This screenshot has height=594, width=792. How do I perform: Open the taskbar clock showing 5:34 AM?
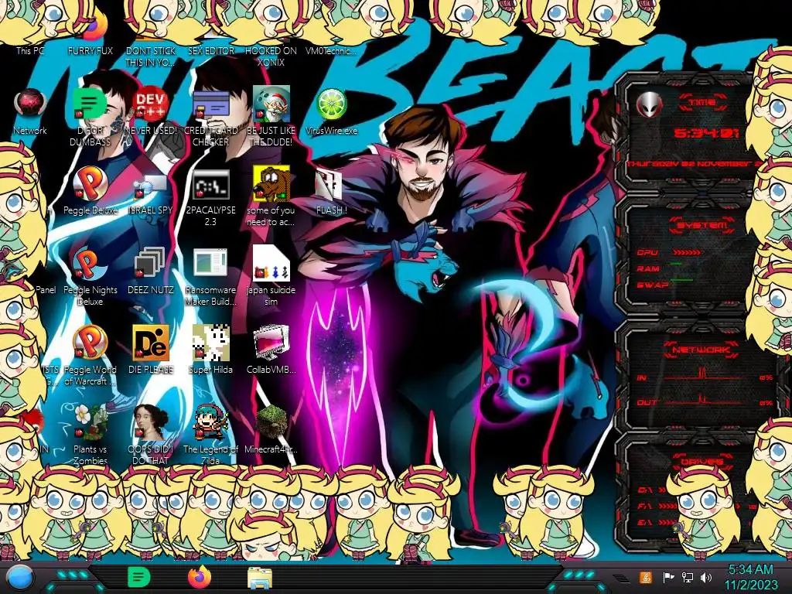pyautogui.click(x=750, y=577)
